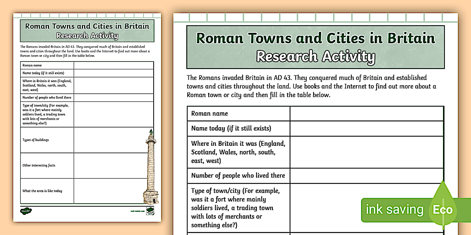Switch to the enlarged right page preview

315,123
